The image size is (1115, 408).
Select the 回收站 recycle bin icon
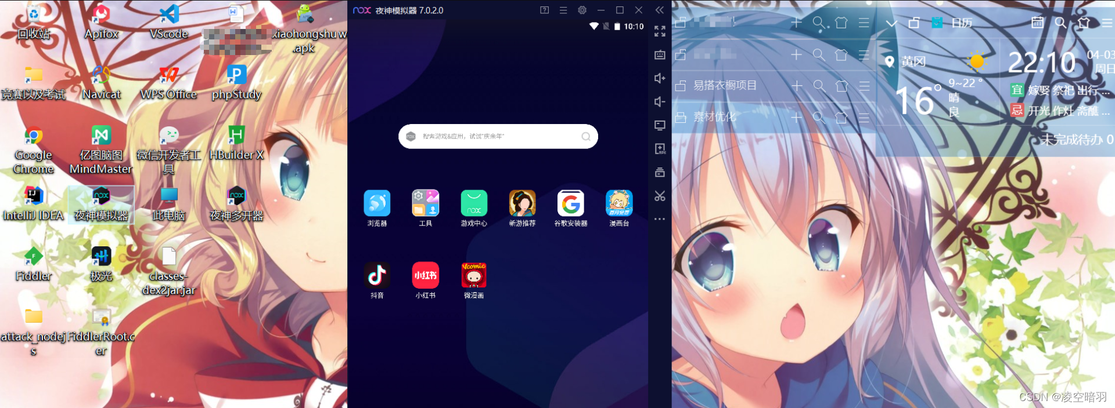[x=34, y=22]
